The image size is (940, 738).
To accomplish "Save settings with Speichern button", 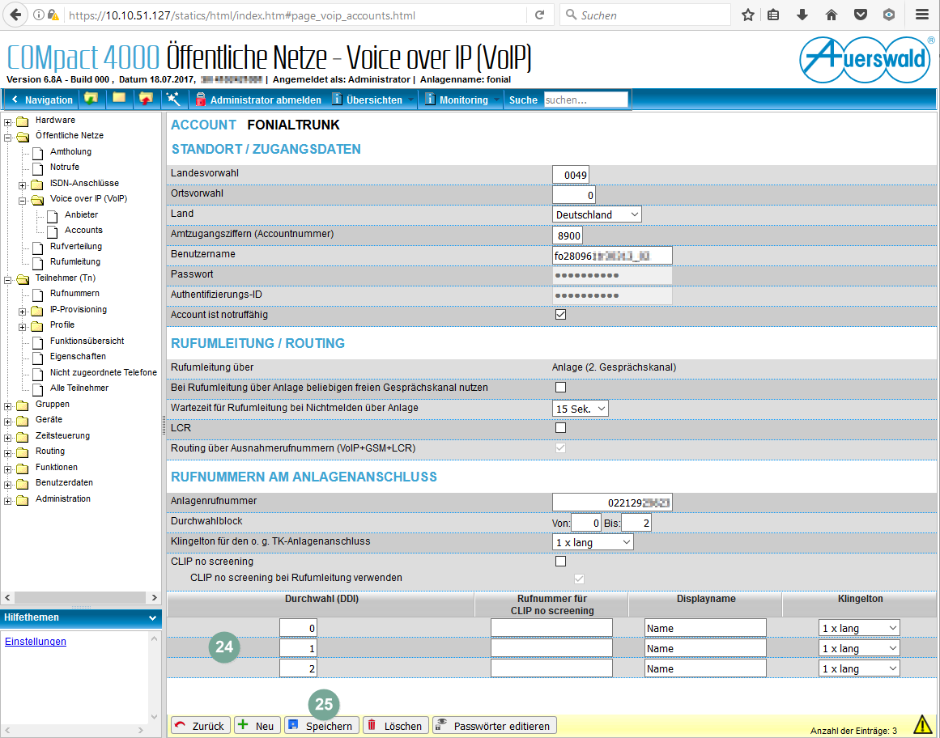I will [x=321, y=725].
